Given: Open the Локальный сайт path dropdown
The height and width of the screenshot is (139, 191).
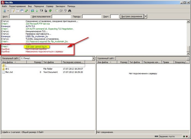Looking at the screenshot, I should [x=93, y=58].
